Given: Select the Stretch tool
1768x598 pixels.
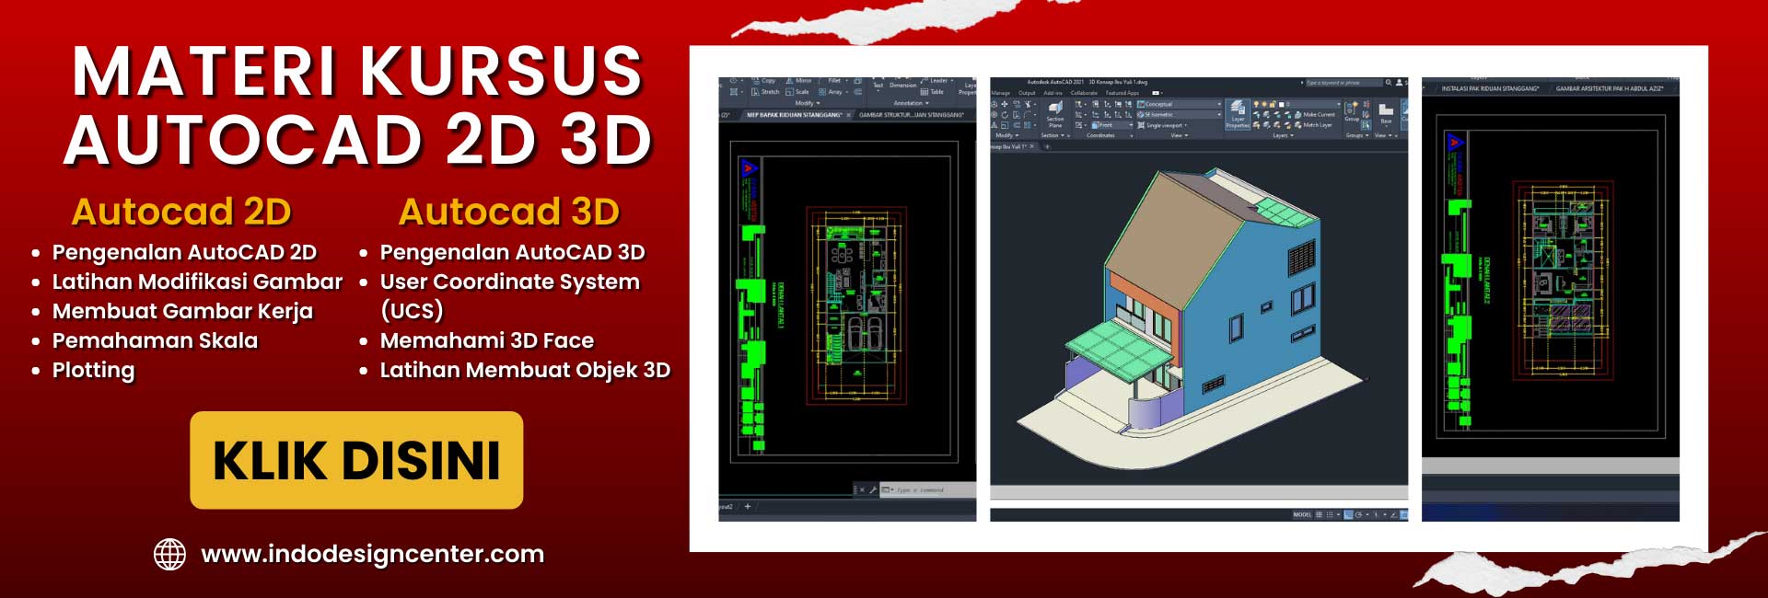Looking at the screenshot, I should tap(765, 92).
